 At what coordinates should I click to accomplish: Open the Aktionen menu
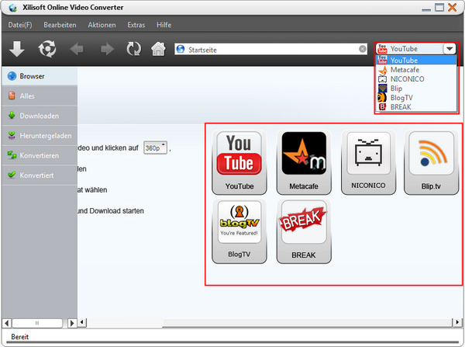coord(102,25)
